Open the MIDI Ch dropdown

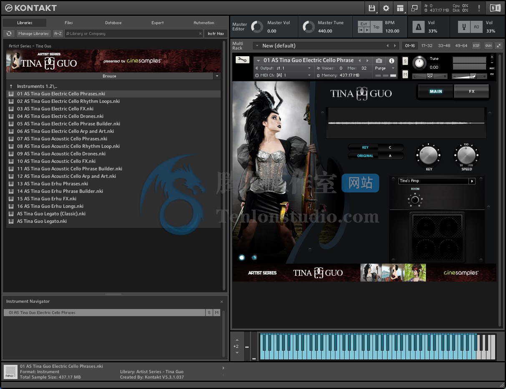283,75
